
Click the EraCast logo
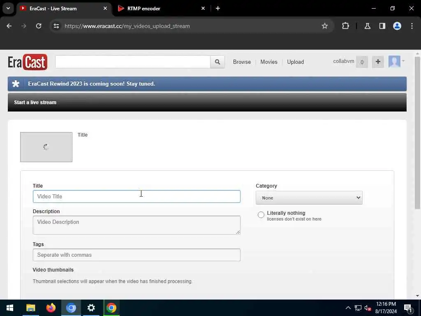pos(28,62)
